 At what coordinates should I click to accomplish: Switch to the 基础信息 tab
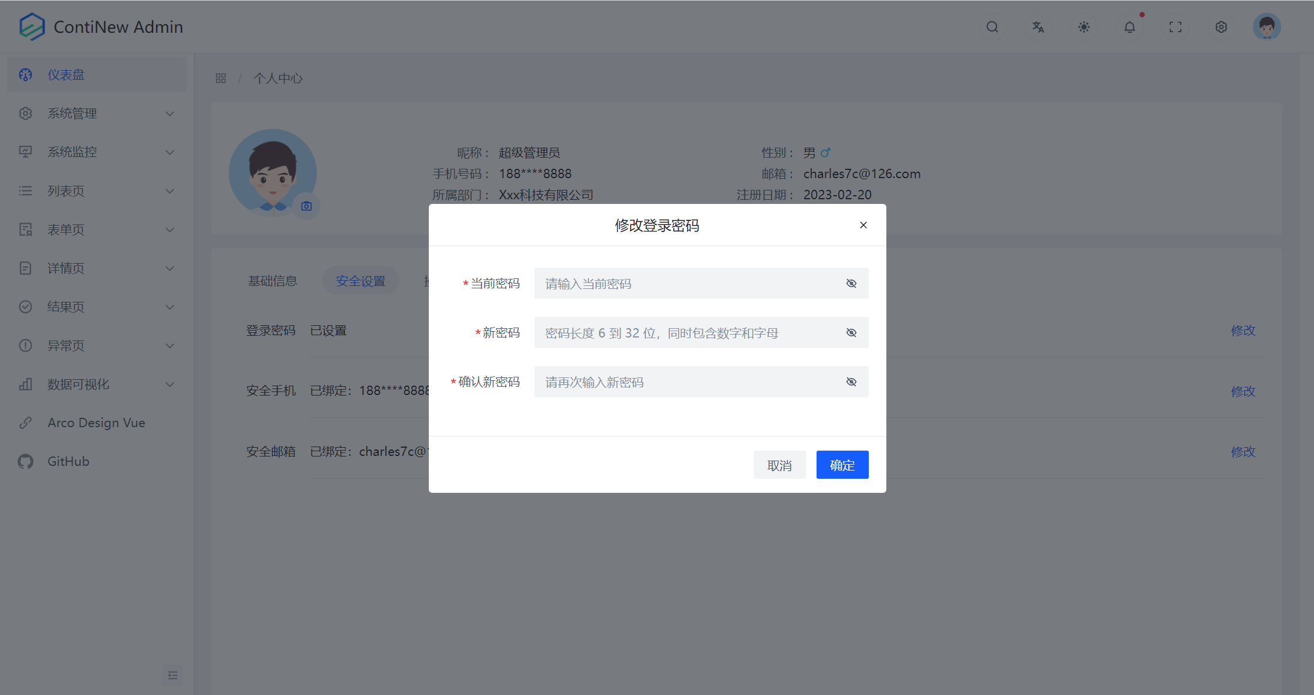click(x=272, y=281)
